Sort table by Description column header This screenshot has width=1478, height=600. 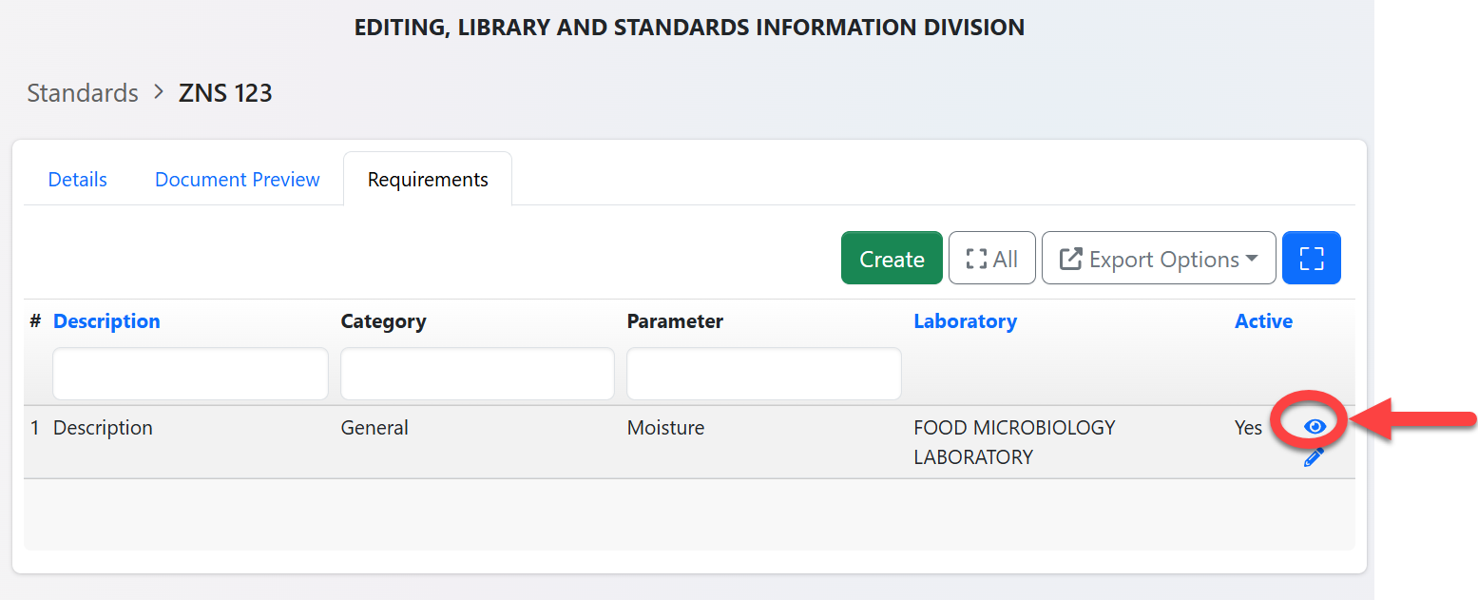(106, 321)
